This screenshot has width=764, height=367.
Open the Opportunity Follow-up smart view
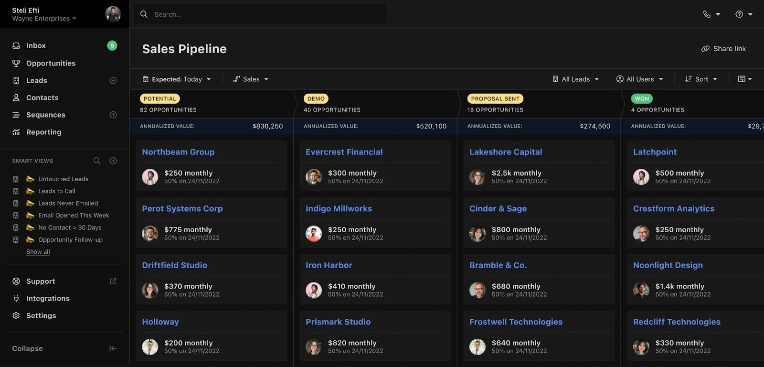pos(70,240)
